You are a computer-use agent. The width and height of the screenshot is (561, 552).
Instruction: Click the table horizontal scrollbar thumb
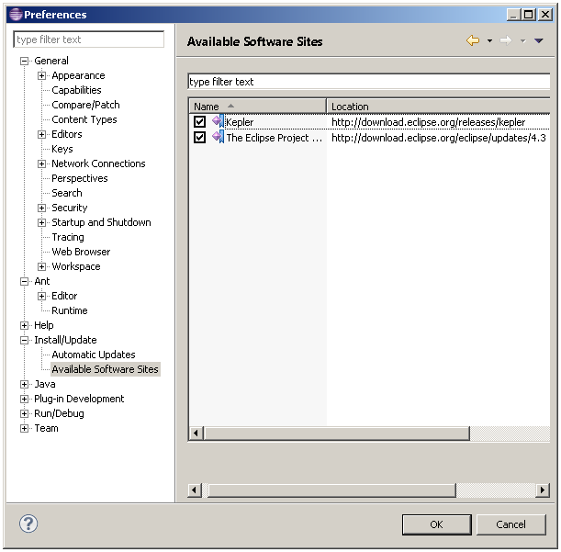pyautogui.click(x=336, y=434)
